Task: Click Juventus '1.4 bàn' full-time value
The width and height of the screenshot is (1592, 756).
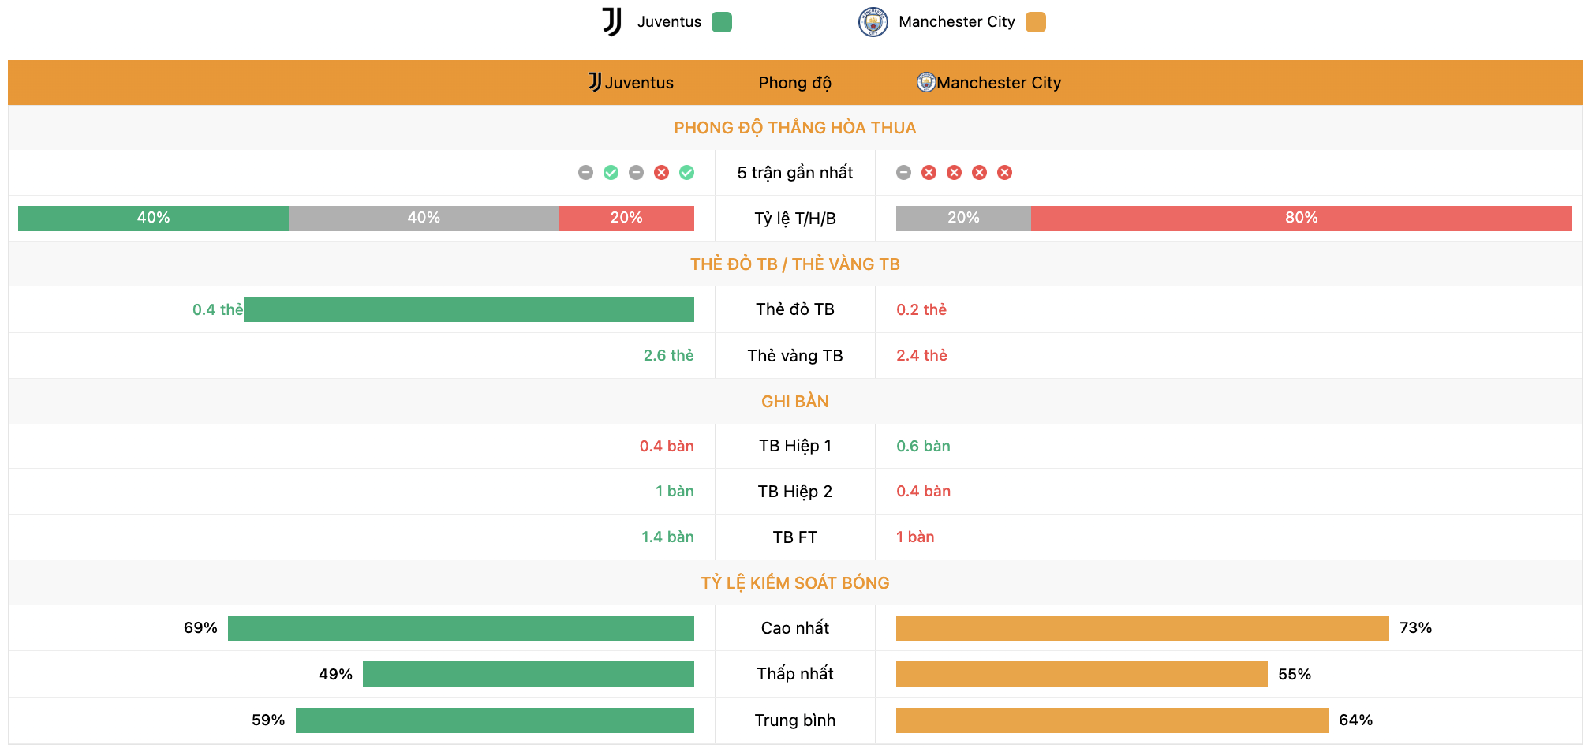Action: click(667, 537)
